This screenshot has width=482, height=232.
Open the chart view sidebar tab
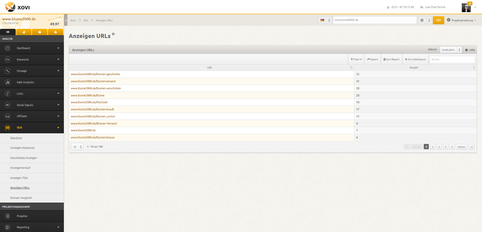pos(24,32)
